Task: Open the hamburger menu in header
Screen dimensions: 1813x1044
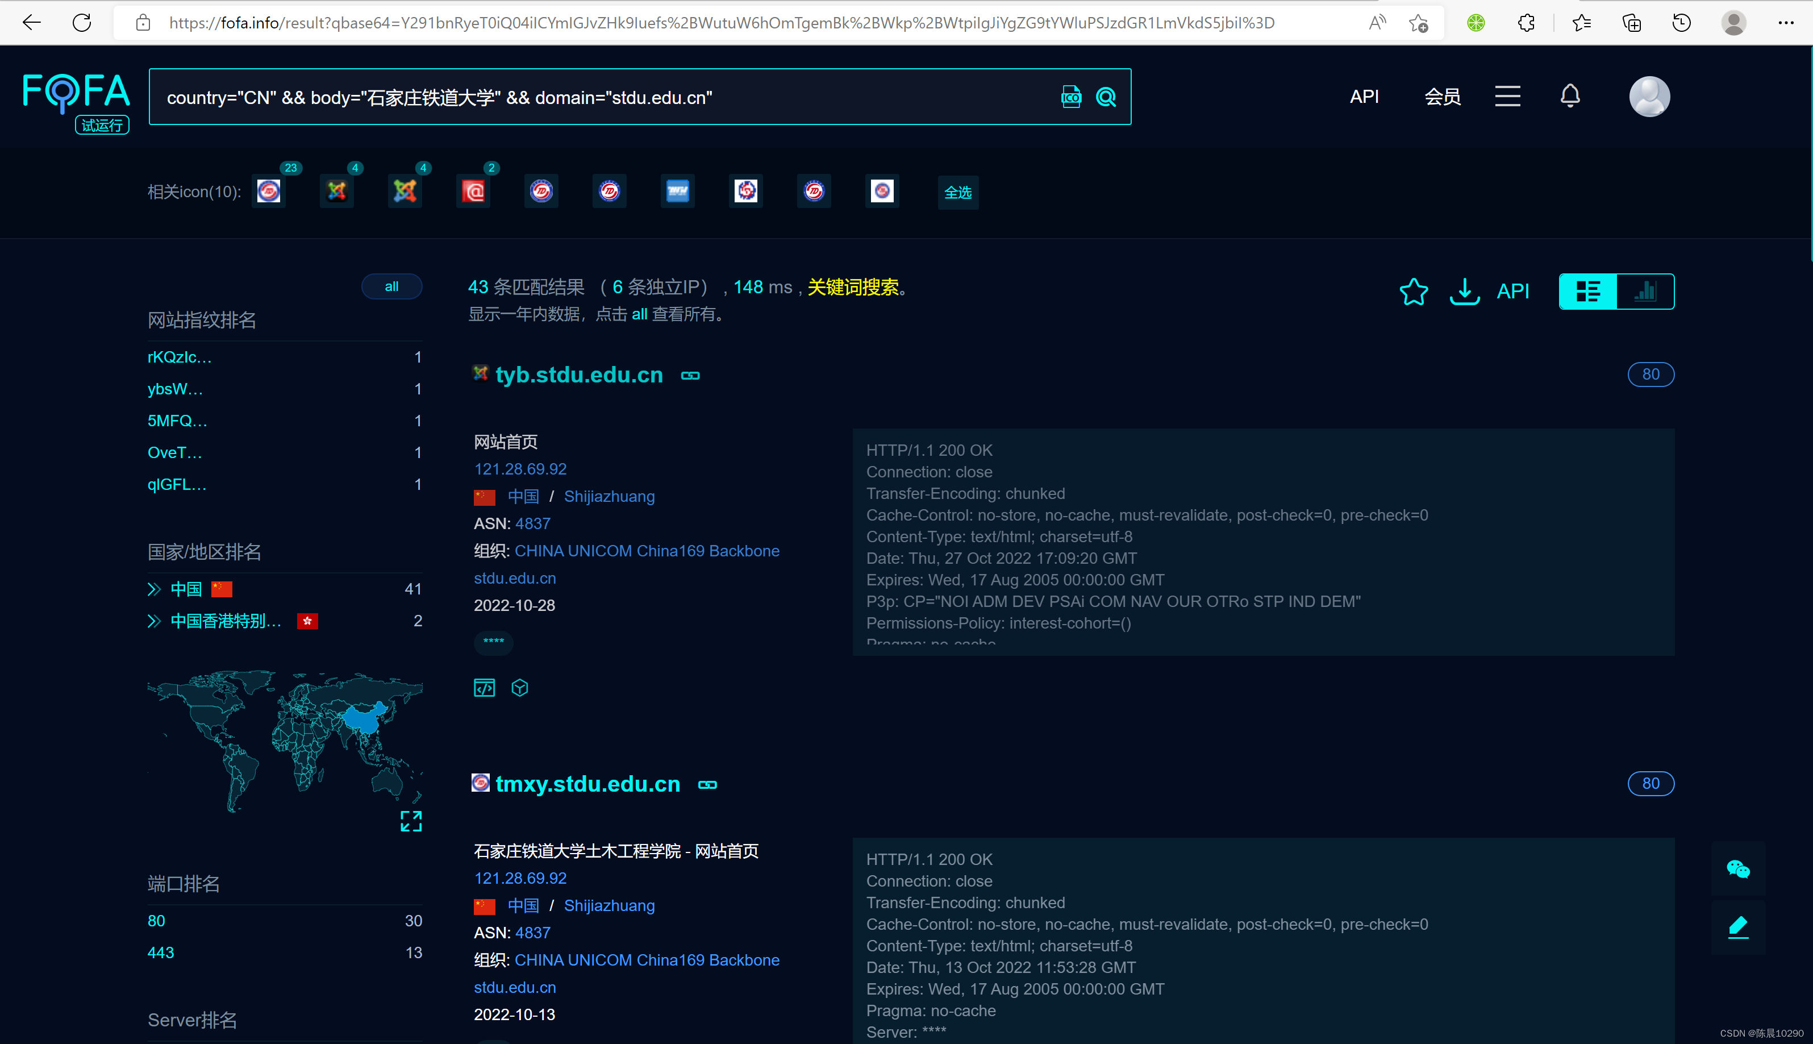Action: 1507,96
